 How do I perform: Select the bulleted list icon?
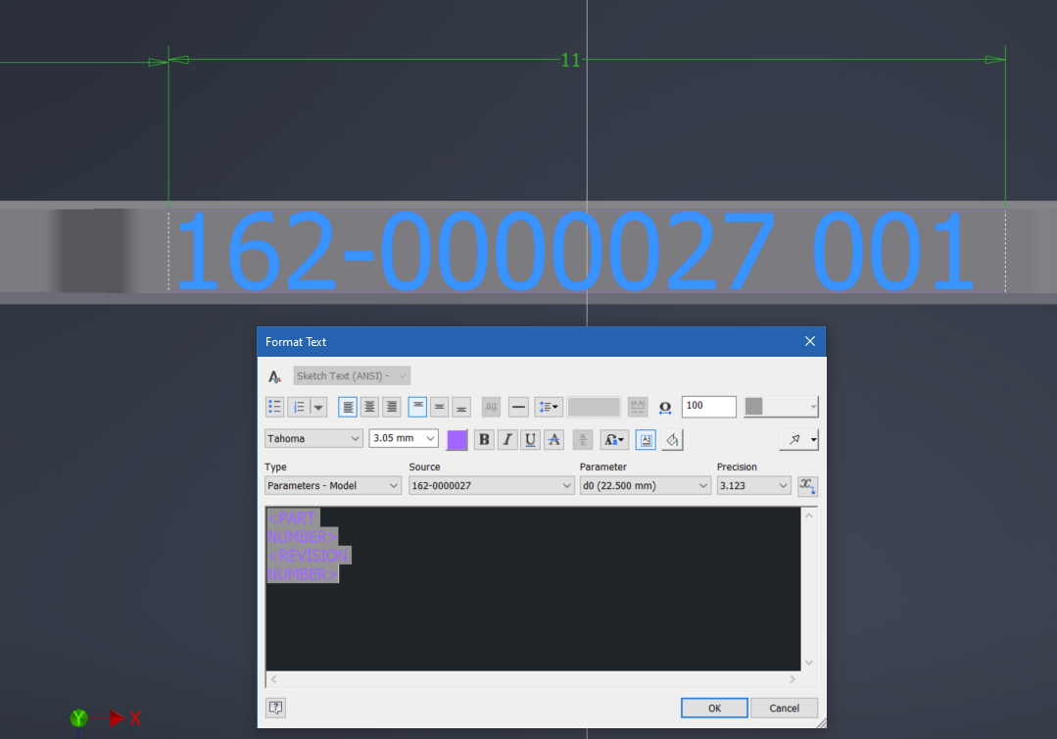tap(274, 406)
